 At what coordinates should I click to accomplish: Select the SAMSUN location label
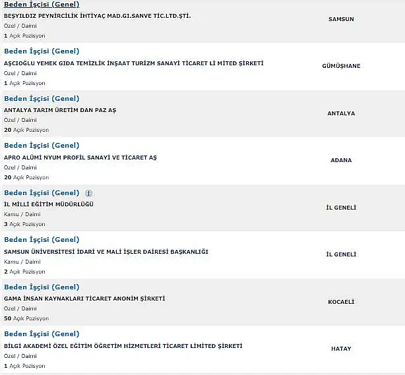tap(341, 19)
